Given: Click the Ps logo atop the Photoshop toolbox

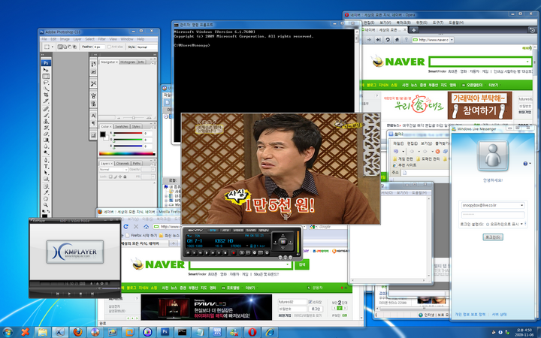Looking at the screenshot, I should (46, 63).
